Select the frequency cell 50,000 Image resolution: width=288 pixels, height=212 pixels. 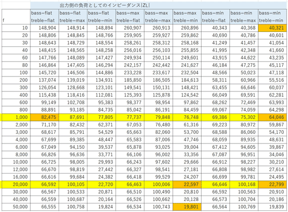point(16,207)
